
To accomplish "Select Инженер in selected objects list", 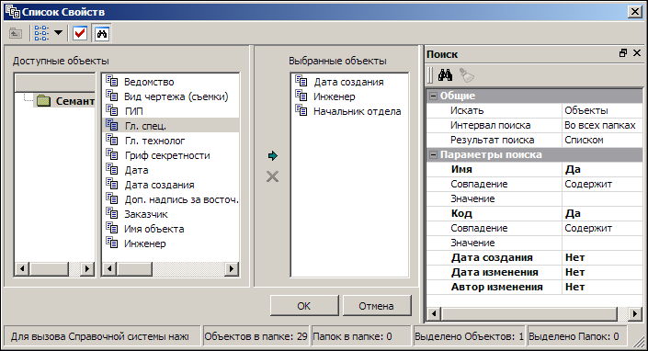I will (x=335, y=96).
